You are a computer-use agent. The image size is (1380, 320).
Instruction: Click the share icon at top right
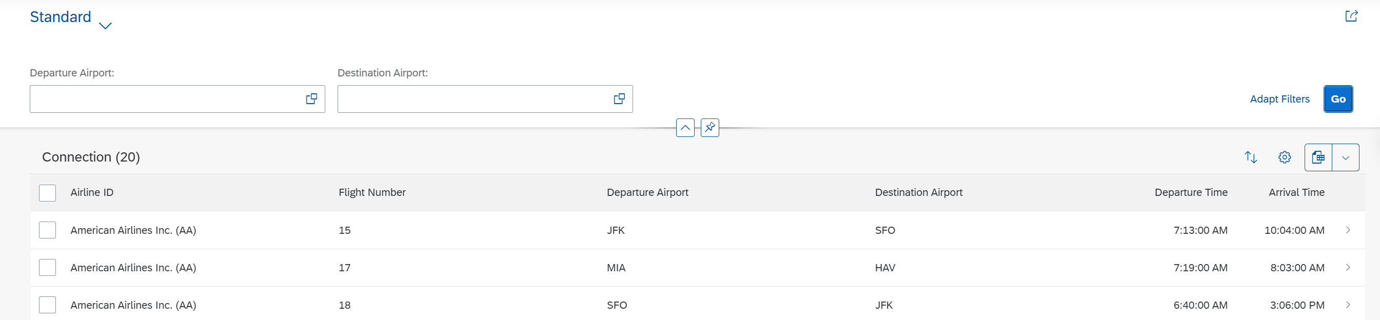pyautogui.click(x=1351, y=16)
